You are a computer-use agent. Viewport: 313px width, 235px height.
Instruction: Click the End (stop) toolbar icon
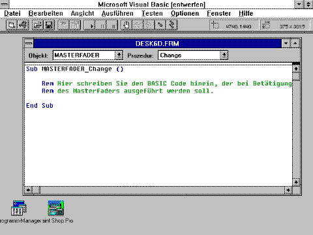[113, 25]
